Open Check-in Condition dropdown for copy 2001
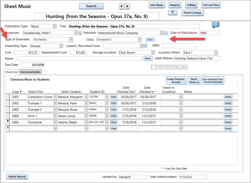Viewport: 251px width, 183px height. (x=181, y=97)
